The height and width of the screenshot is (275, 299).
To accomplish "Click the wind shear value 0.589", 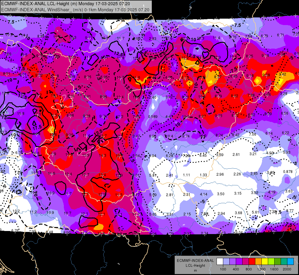I will click(153, 117).
